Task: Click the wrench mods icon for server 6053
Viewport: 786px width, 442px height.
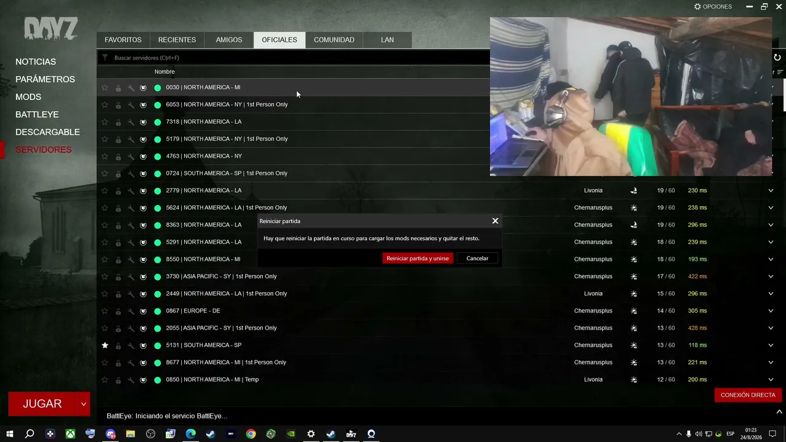Action: [131, 105]
